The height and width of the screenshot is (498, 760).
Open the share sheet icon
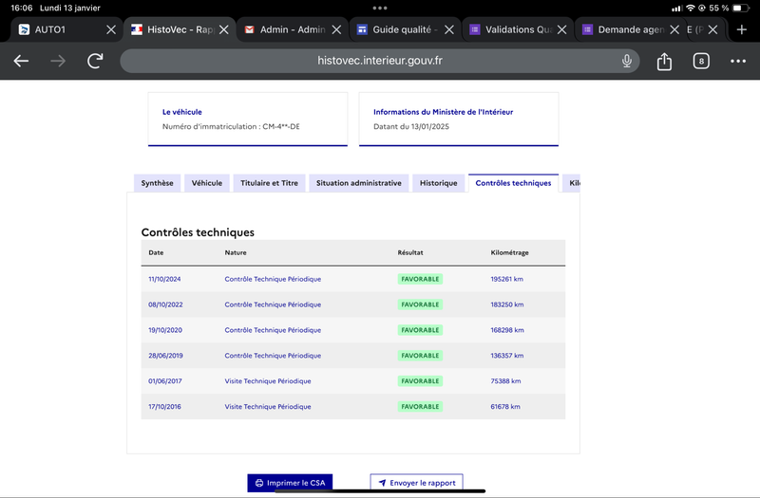[x=664, y=61]
